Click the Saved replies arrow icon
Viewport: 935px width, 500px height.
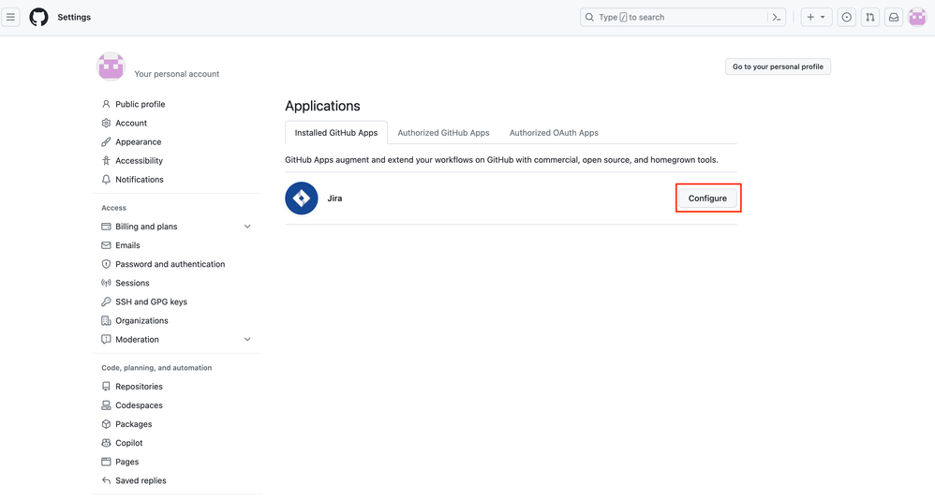click(106, 480)
